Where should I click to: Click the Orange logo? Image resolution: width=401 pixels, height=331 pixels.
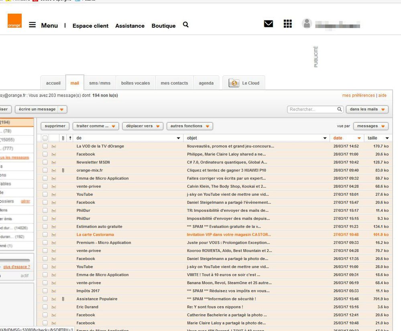(x=14, y=21)
